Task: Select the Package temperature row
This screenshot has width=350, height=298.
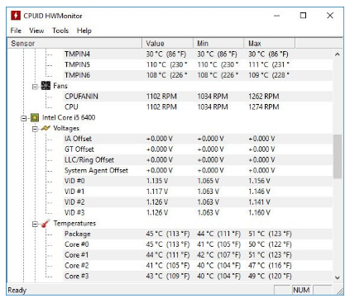Action: pyautogui.click(x=197, y=234)
